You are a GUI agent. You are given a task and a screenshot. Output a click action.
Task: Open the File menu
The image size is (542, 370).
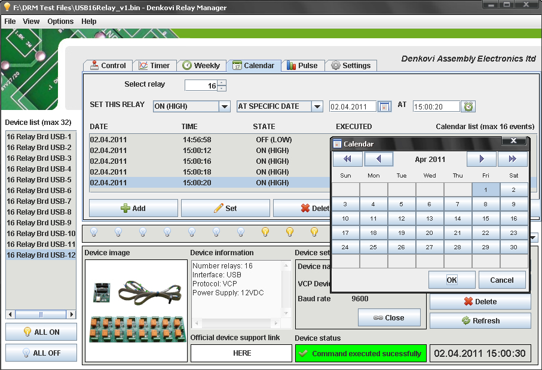click(x=10, y=22)
